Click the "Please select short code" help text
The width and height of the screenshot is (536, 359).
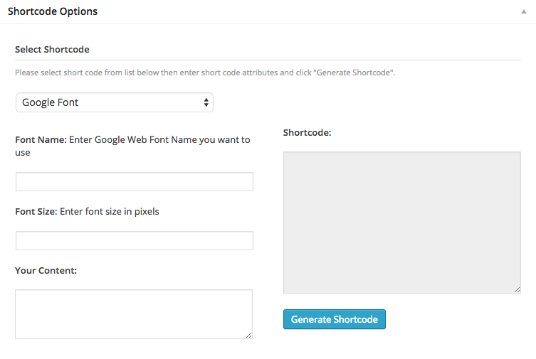[x=205, y=73]
